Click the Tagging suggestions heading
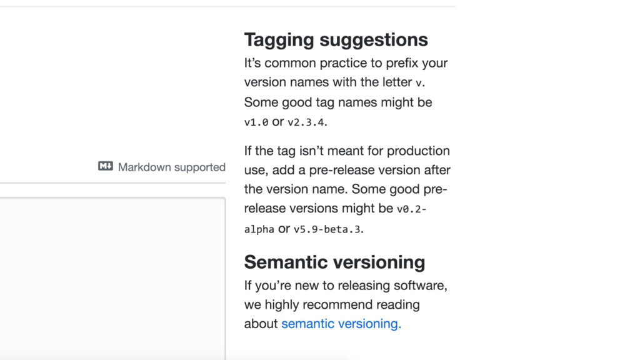The height and width of the screenshot is (360, 640). click(x=336, y=40)
